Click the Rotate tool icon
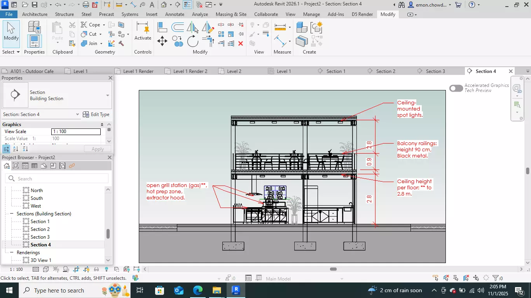This screenshot has width=531, height=298. tap(193, 41)
